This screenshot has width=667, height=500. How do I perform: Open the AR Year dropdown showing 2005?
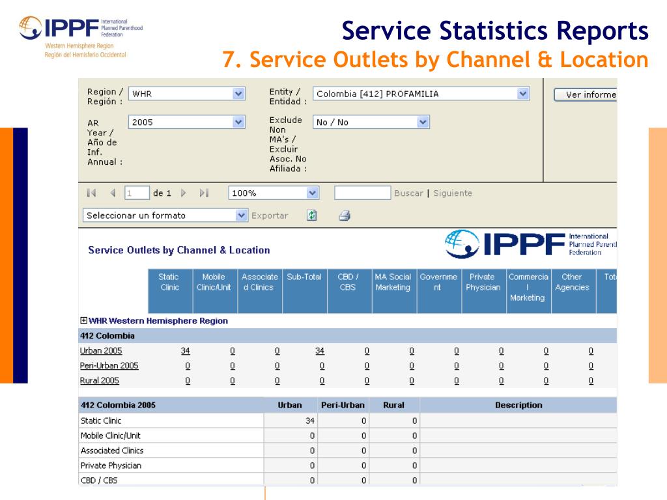[x=187, y=122]
